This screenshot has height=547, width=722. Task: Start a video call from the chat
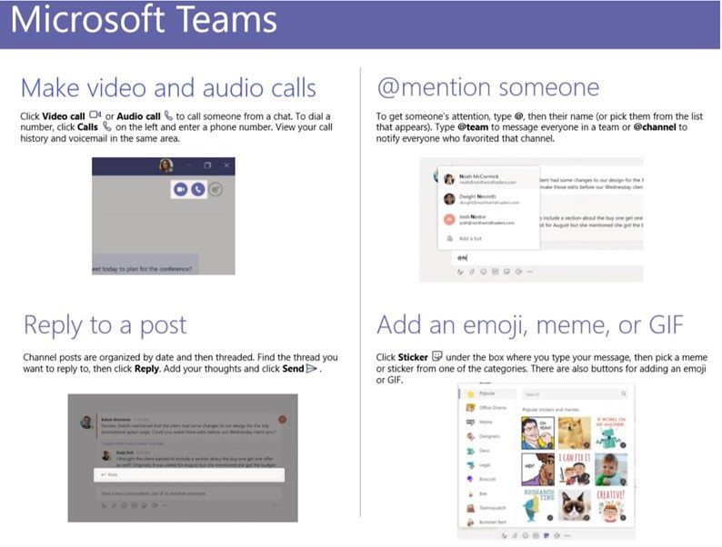point(180,189)
